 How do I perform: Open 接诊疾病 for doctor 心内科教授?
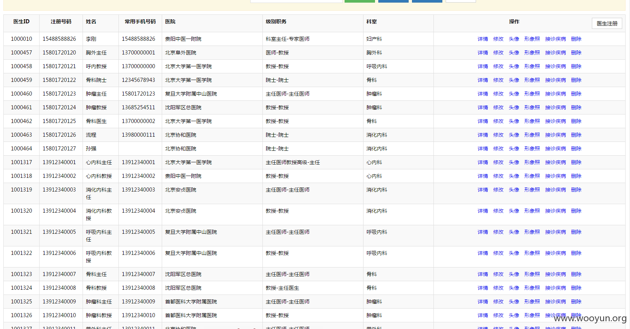point(556,176)
